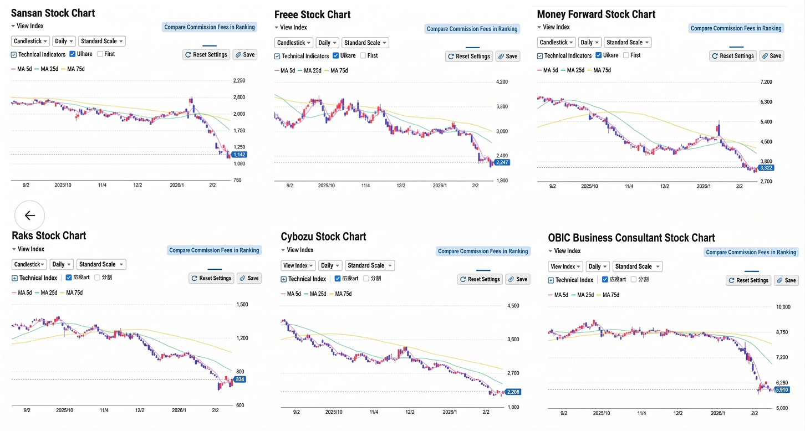Enable the Fiist checkbox on Freee chart
The width and height of the screenshot is (805, 431).
click(x=363, y=55)
